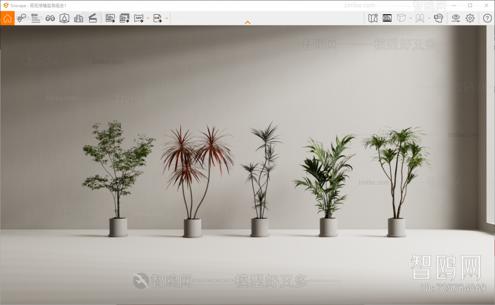Expand the 360° panorama dropdown arrow
495x305 pixels.
(148, 18)
